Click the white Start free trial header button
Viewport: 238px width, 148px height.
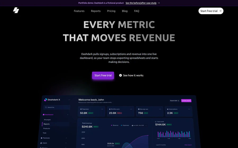[211, 11]
